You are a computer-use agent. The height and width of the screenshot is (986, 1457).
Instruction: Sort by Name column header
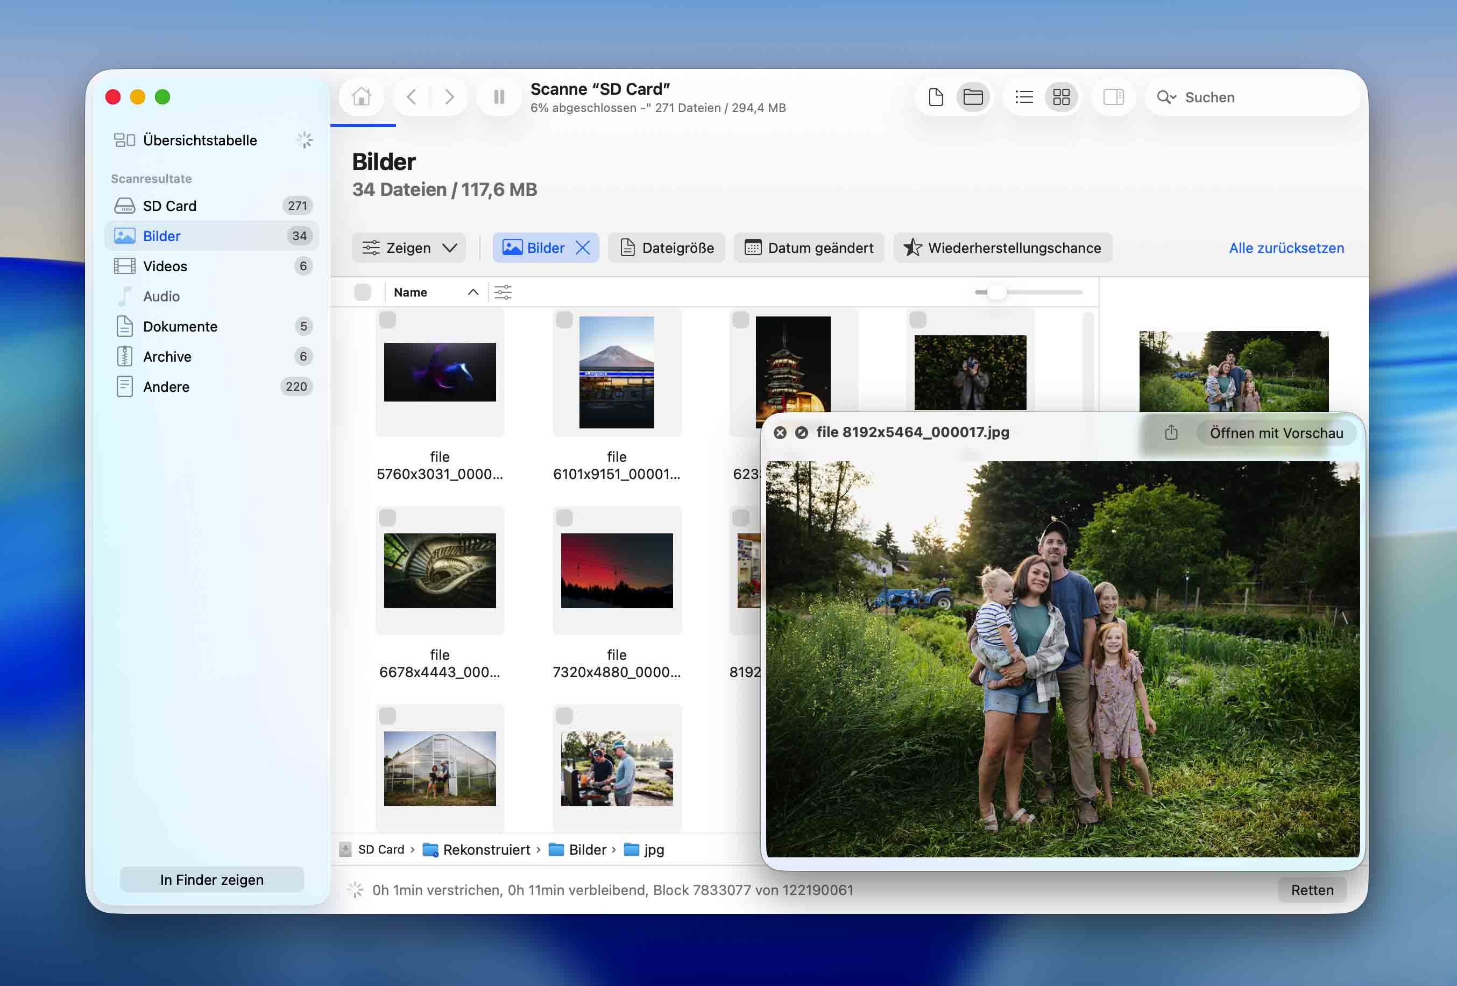tap(436, 292)
